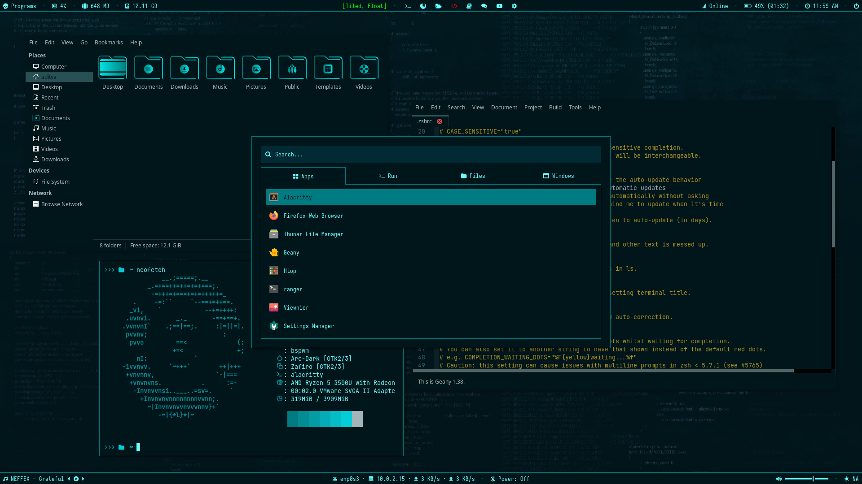Open the Programs menu
The height and width of the screenshot is (484, 862).
pyautogui.click(x=19, y=6)
